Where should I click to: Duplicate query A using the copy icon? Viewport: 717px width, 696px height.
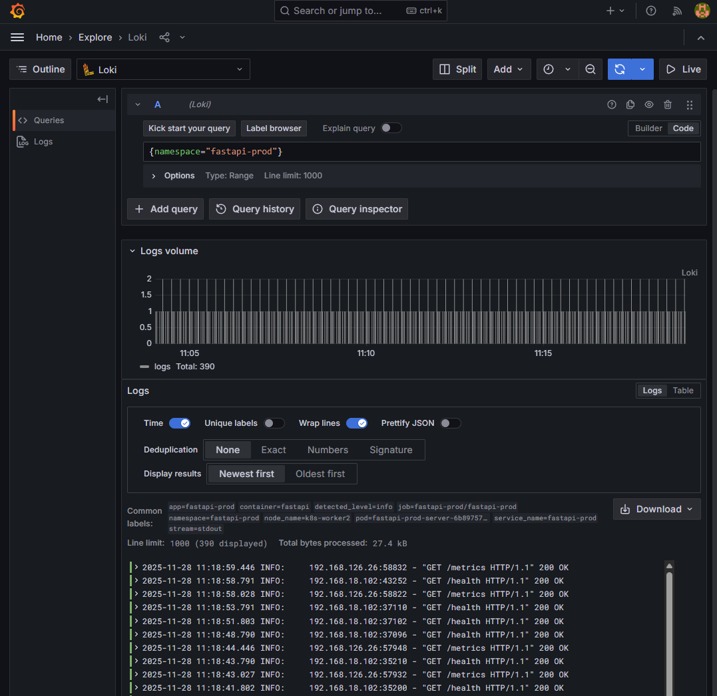[630, 104]
